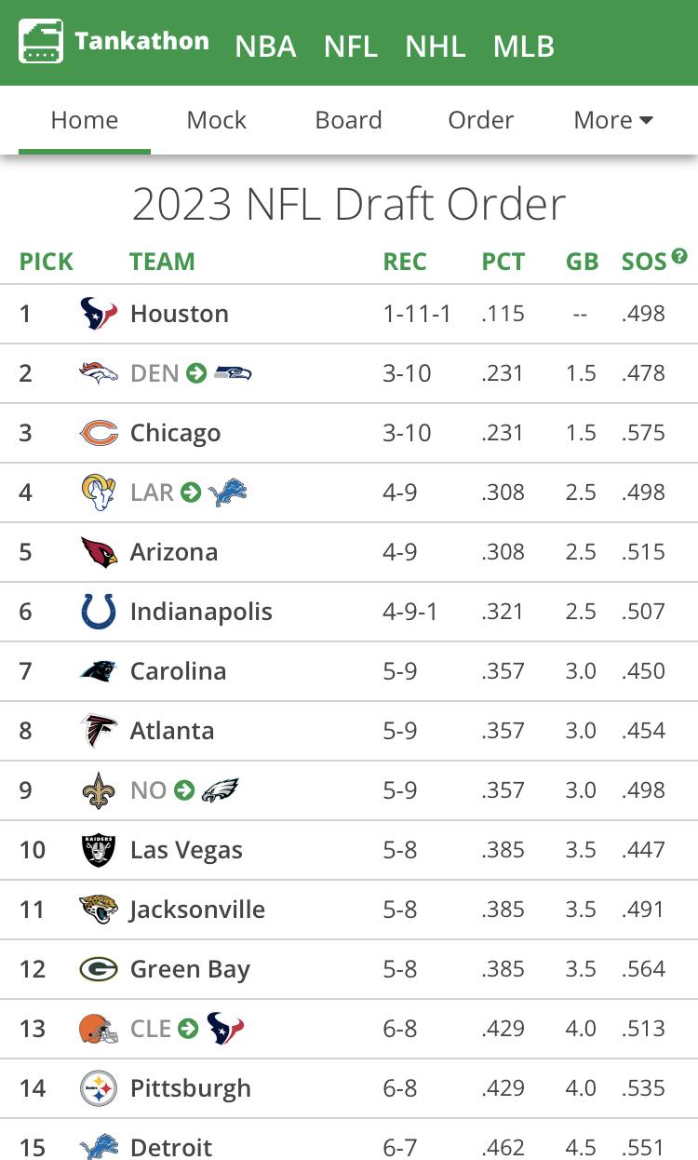
Task: Click the Chicago Bears logo
Action: 99,433
